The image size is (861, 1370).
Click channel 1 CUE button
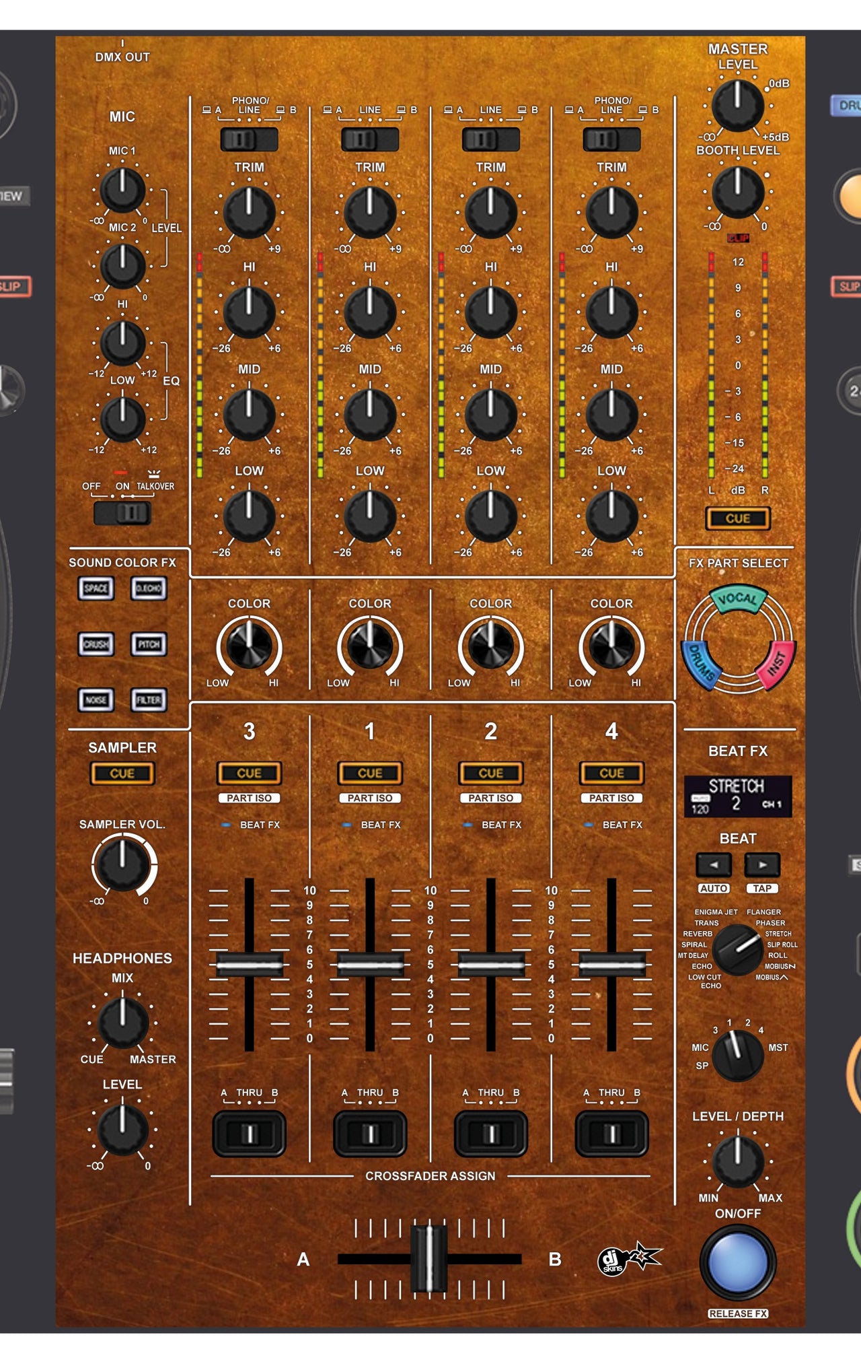click(x=370, y=774)
